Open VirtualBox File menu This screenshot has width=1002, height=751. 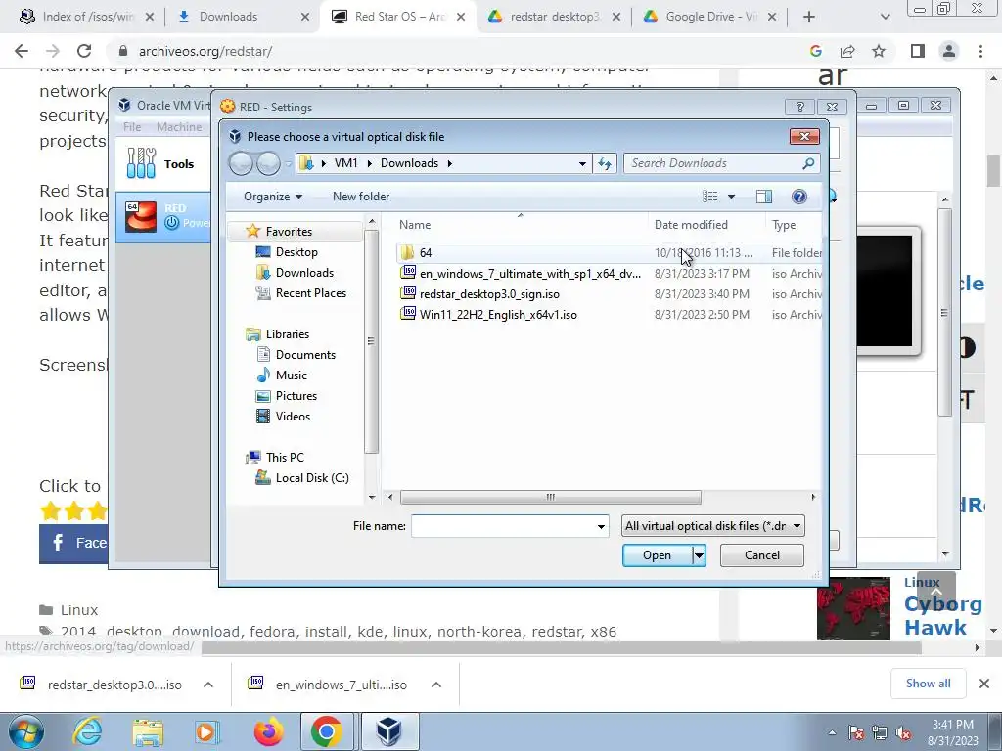[x=132, y=127]
